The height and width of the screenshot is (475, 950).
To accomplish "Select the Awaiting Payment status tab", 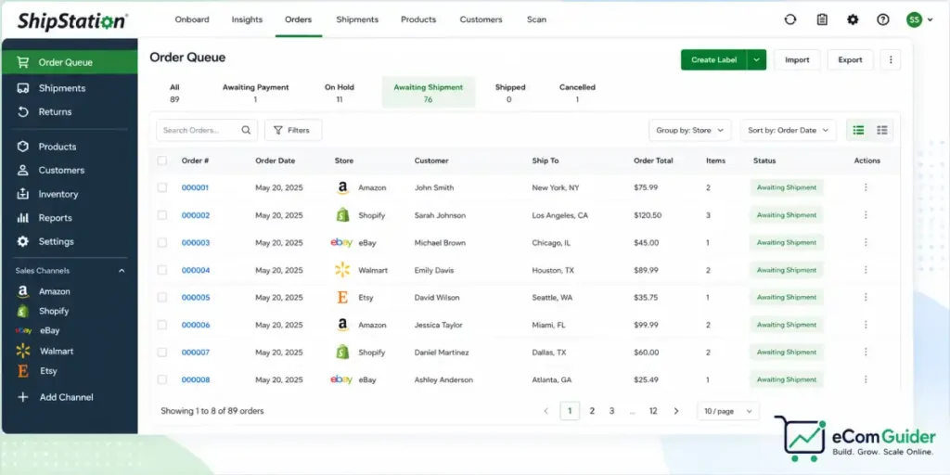I will point(256,94).
